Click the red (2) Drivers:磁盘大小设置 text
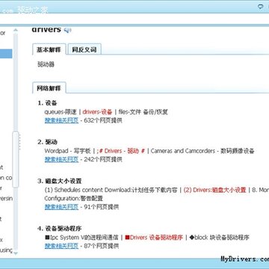 [214, 190]
